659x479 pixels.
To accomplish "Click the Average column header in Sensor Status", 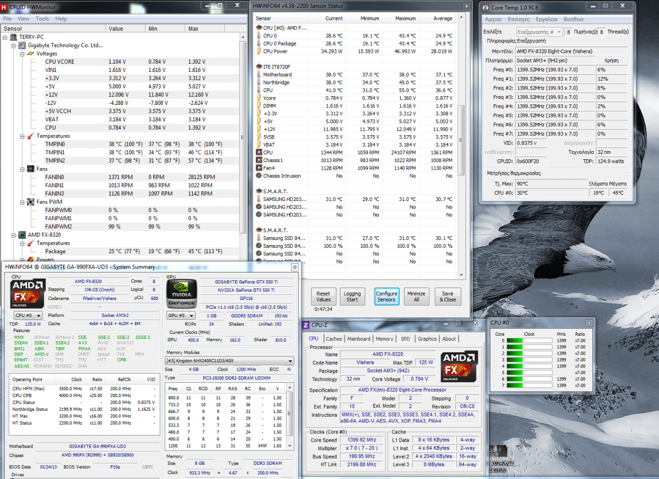I will coord(443,18).
